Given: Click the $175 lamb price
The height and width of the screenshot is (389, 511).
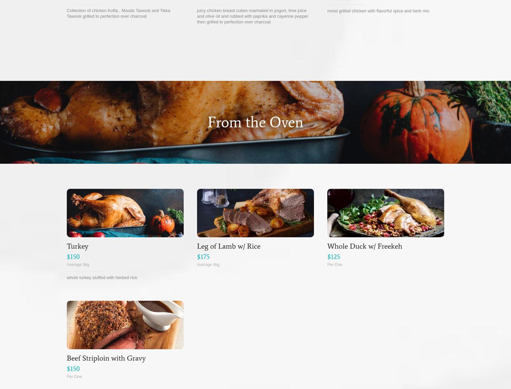Looking at the screenshot, I should [203, 257].
